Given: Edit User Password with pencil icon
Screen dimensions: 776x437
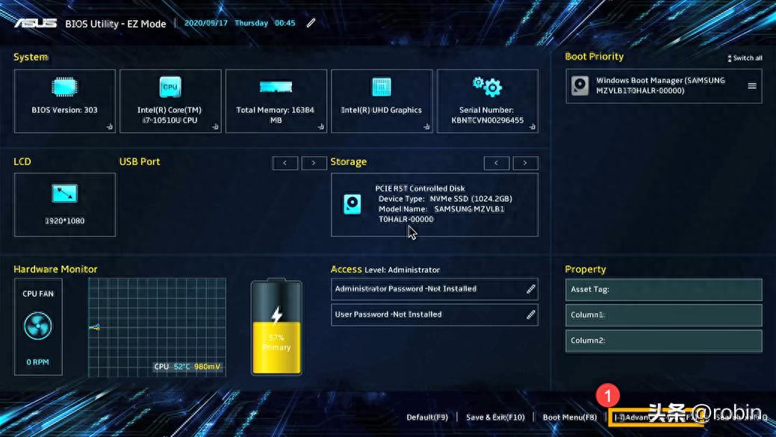Looking at the screenshot, I should click(530, 314).
